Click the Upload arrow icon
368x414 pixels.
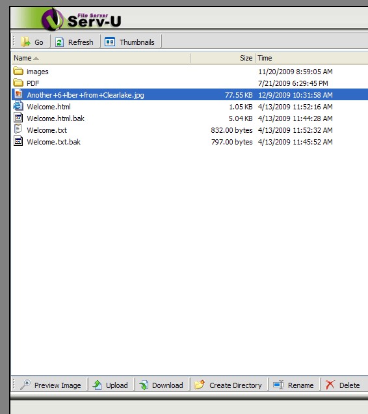pyautogui.click(x=97, y=385)
